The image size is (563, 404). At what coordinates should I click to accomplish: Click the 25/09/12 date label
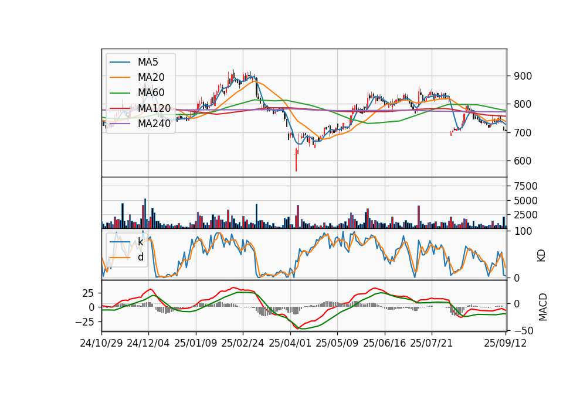506,343
